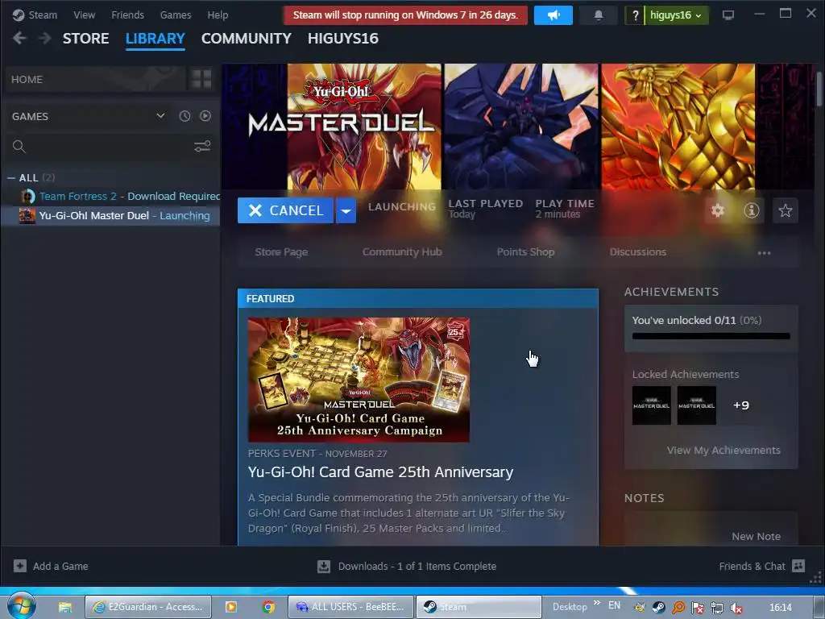
Task: Open the Store Page link
Action: tap(281, 252)
